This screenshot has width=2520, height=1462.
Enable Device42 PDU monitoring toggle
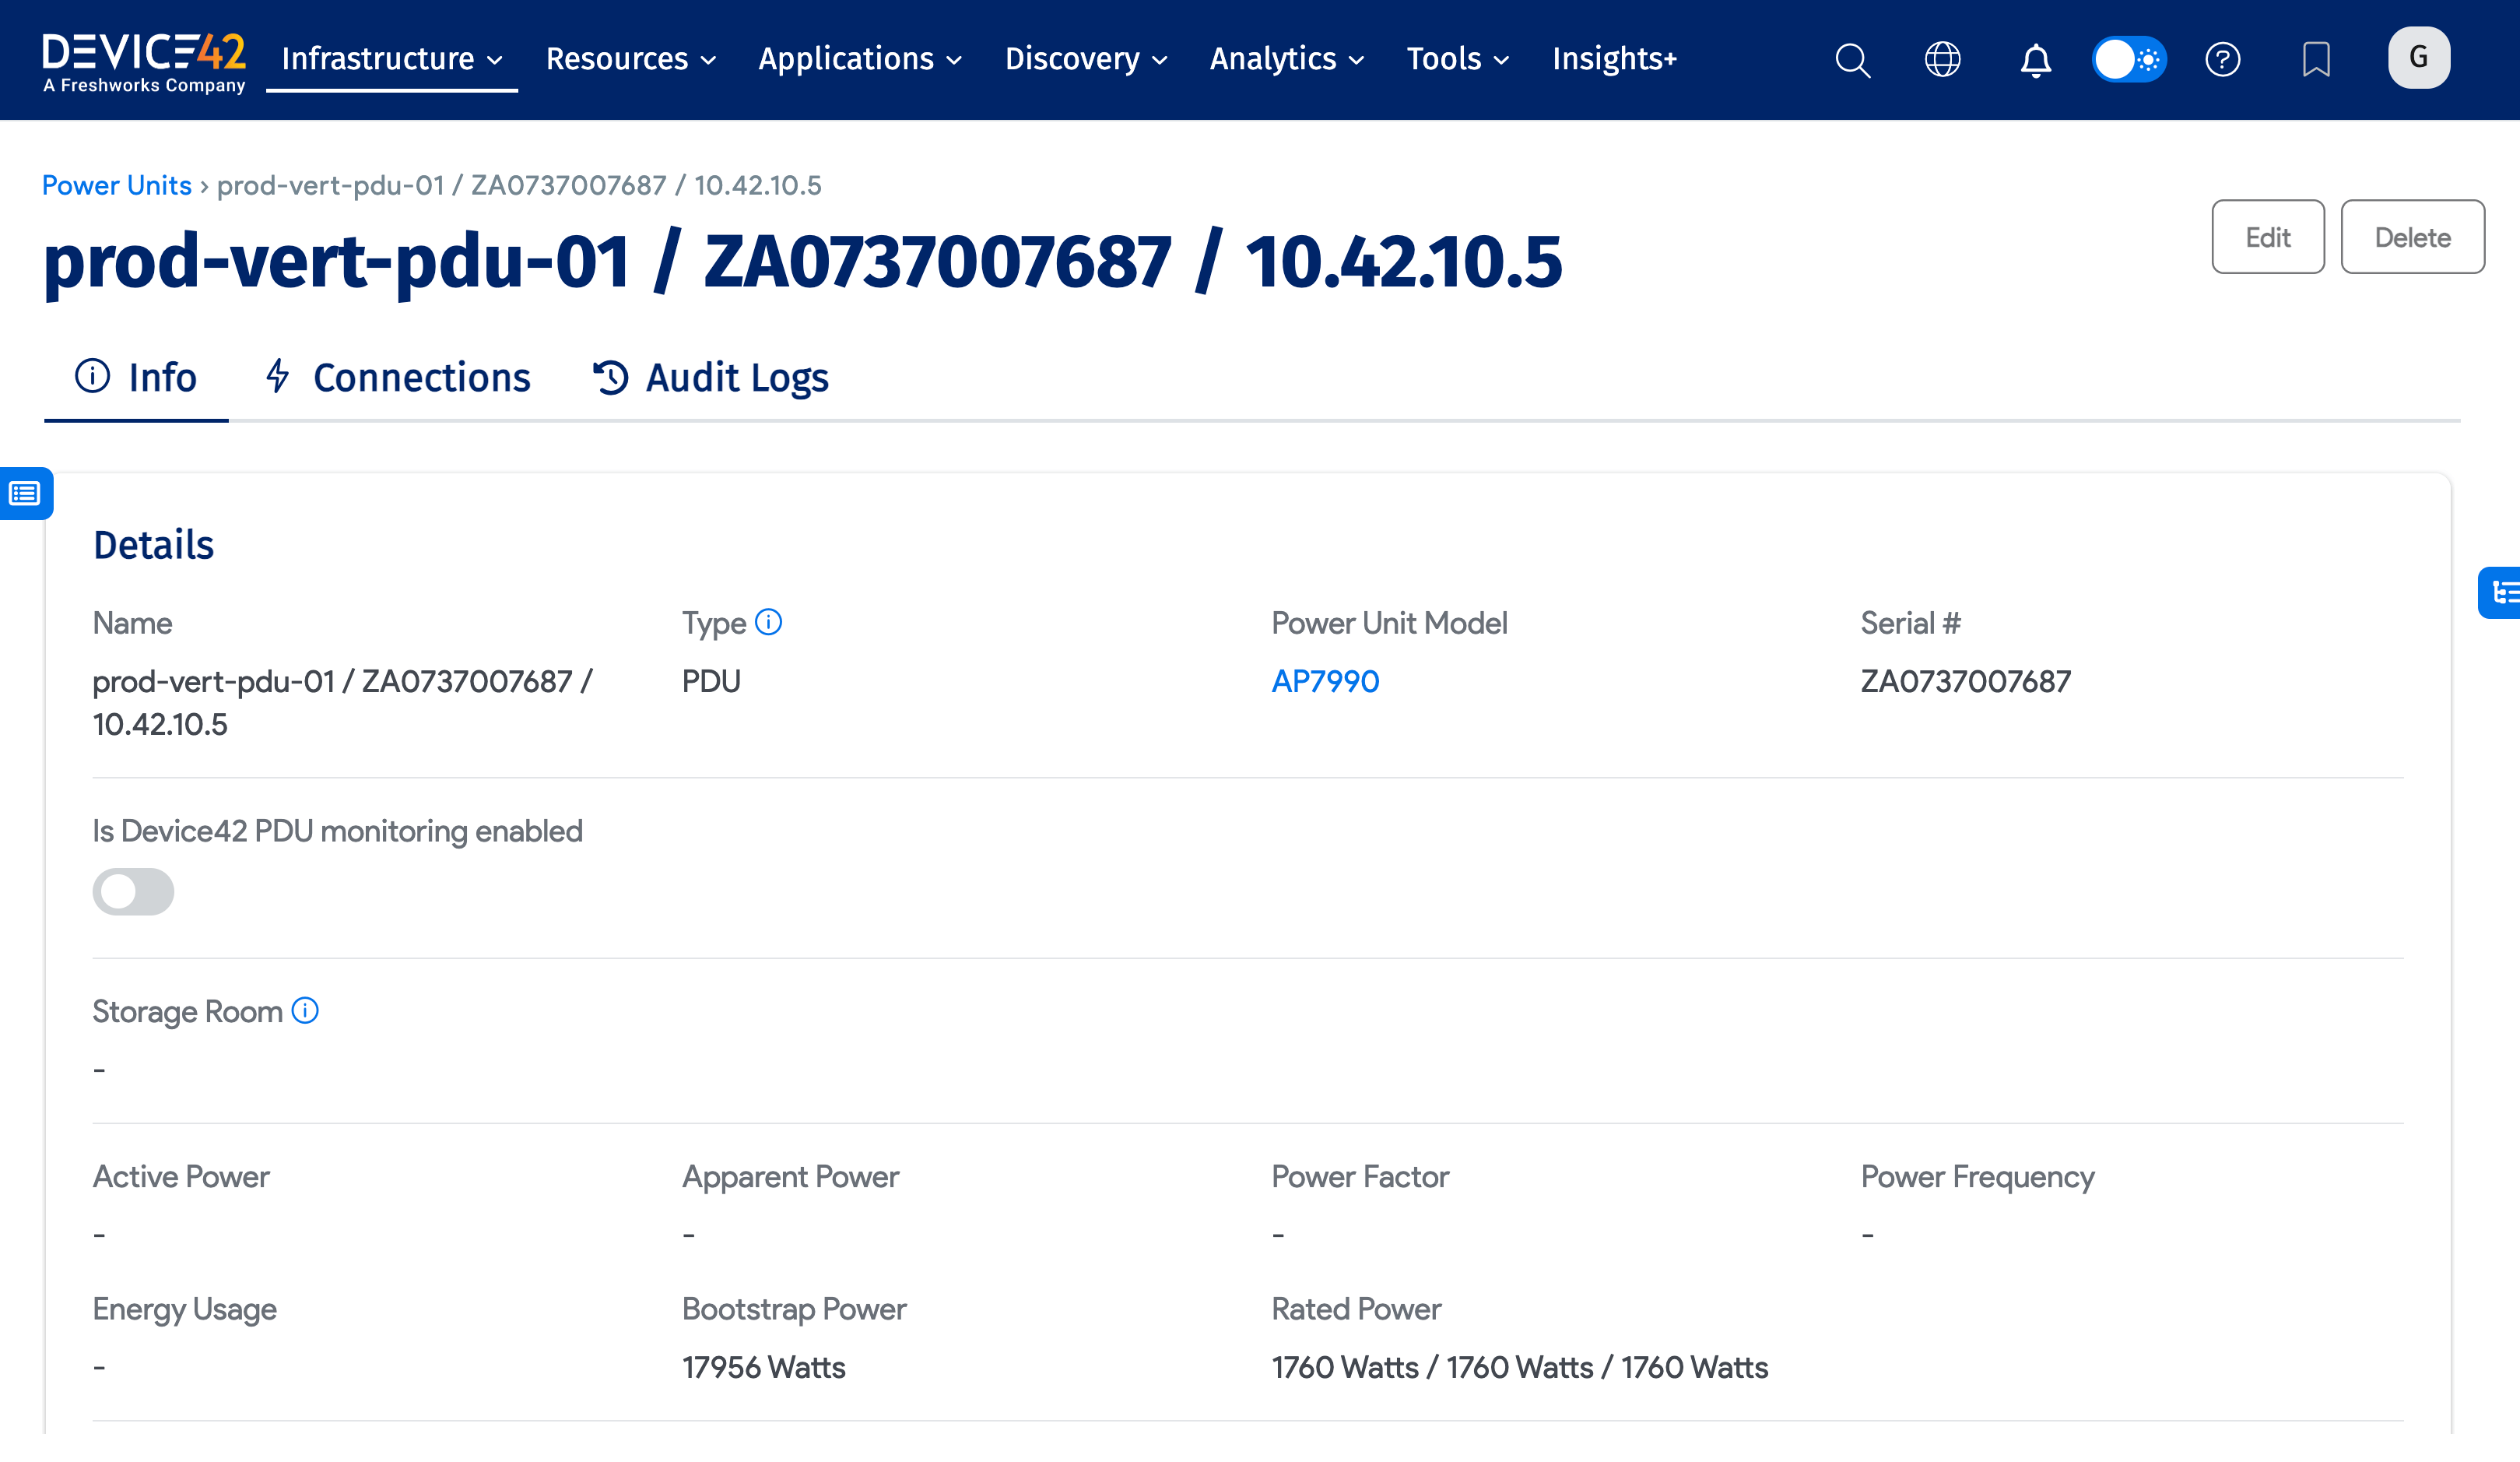133,891
